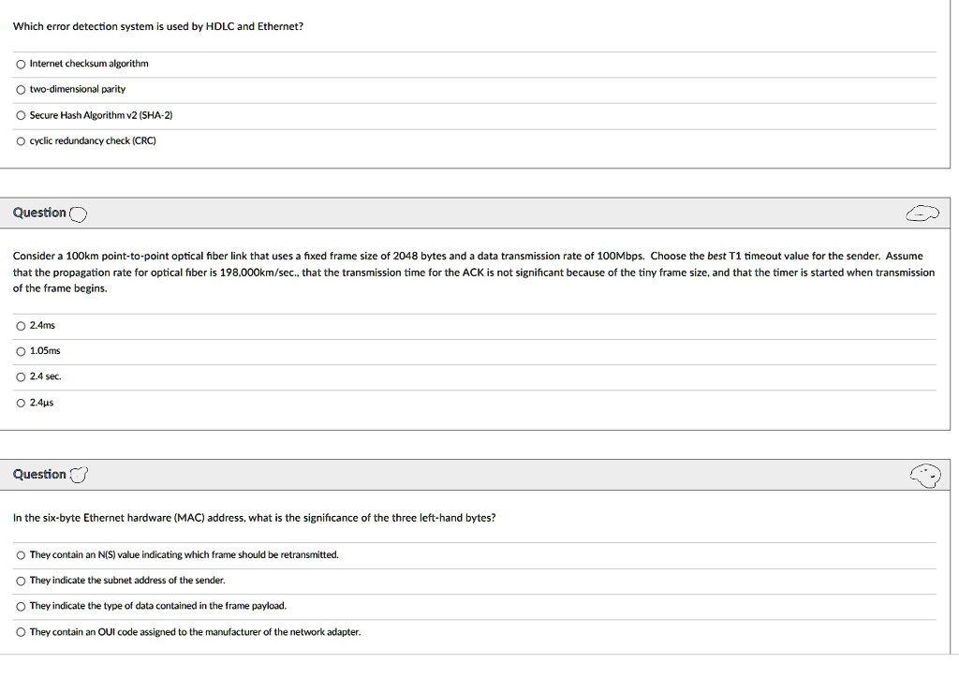Click the scribbled icon right of the fiber link question header
This screenshot has width=959, height=678.
(x=922, y=214)
